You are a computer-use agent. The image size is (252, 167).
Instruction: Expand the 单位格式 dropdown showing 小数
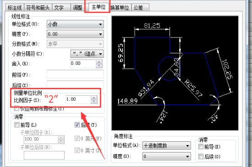[x=75, y=24]
